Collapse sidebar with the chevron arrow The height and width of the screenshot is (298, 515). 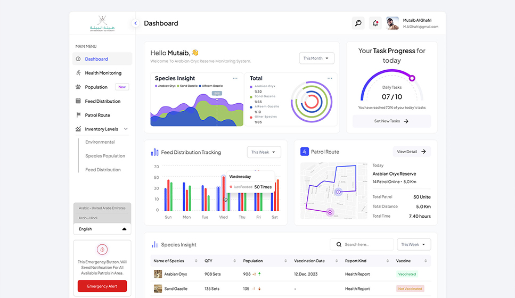tap(135, 23)
